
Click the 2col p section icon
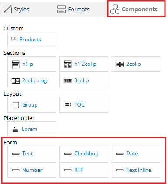click(x=120, y=64)
